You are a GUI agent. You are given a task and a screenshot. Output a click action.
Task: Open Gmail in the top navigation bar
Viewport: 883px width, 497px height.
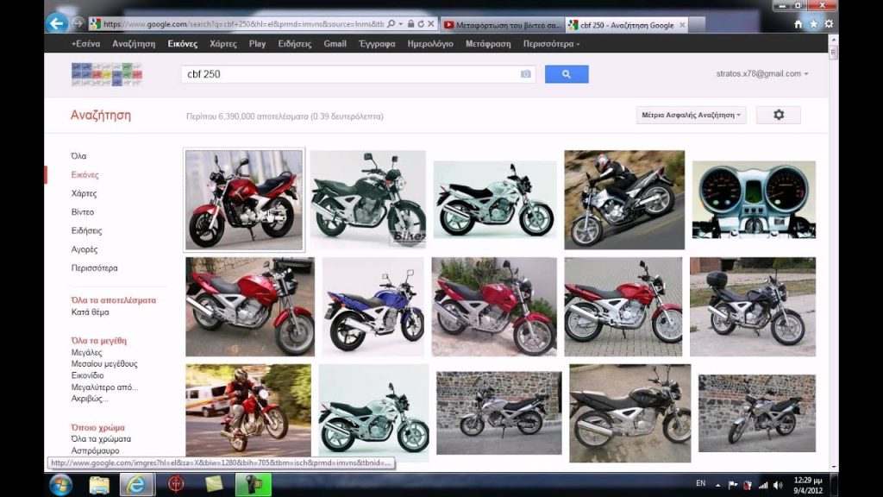coord(335,44)
